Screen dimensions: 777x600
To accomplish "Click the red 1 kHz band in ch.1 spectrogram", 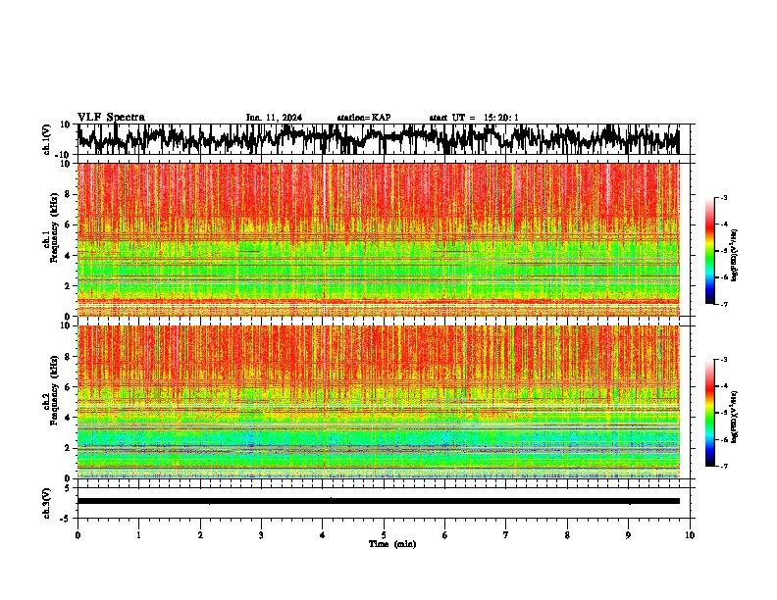I will tap(379, 301).
